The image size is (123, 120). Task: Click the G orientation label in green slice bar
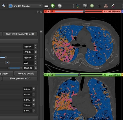(49, 75)
